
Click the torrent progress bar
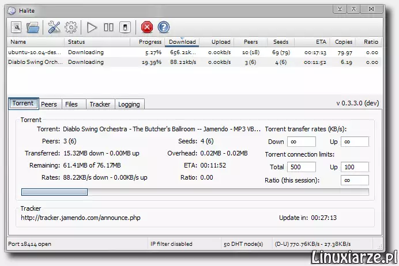pos(195,192)
